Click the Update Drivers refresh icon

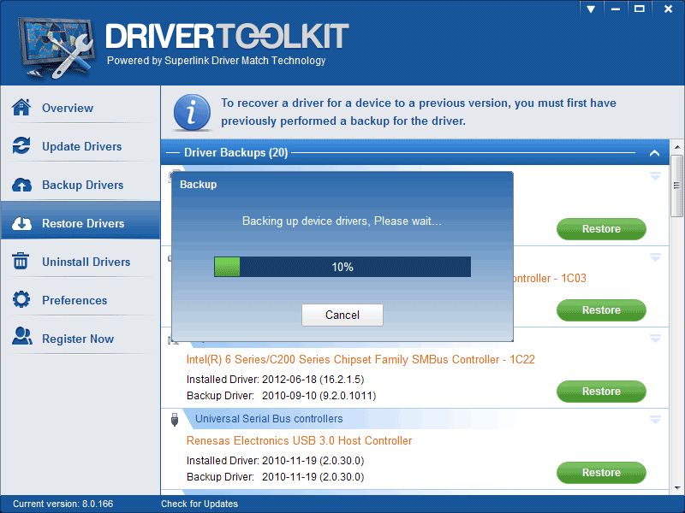(22, 146)
